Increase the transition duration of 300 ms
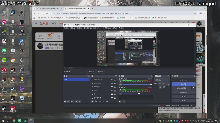Image resolution: width=220 pixels, height=123 pixels. (x=168, y=83)
